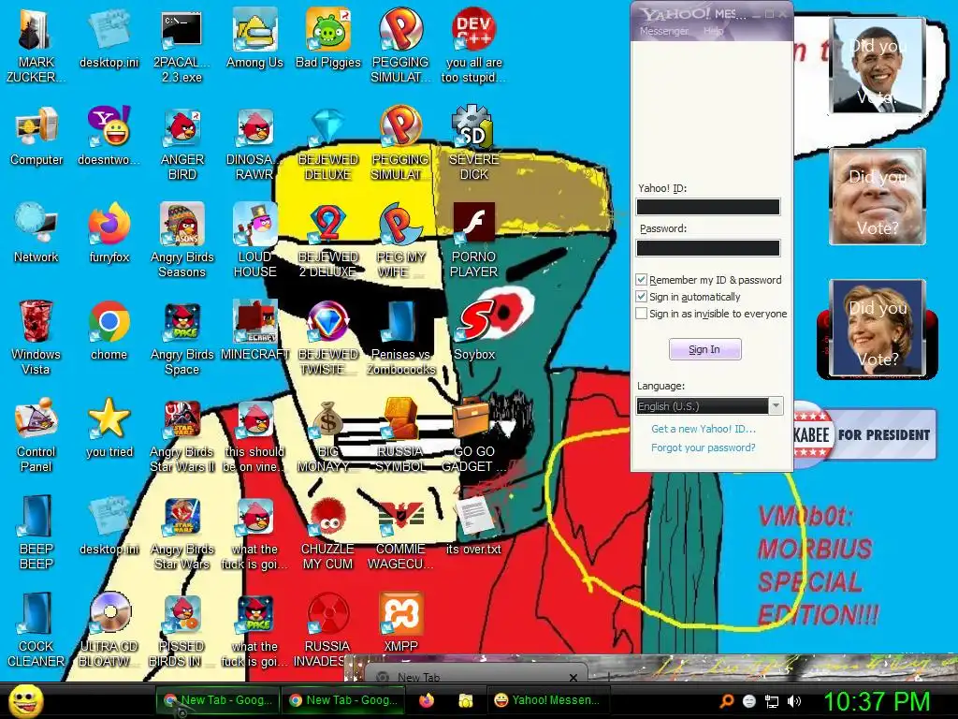Open Angry Birds Seasons shortcut
958x719 pixels.
[182, 241]
